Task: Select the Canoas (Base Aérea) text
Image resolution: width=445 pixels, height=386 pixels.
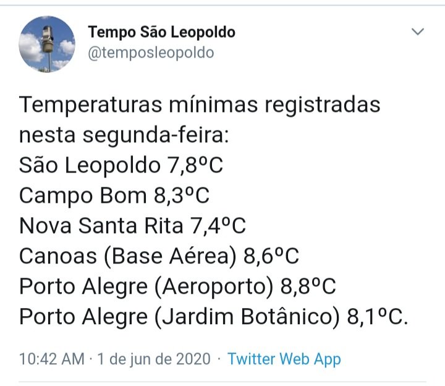Action: (128, 256)
